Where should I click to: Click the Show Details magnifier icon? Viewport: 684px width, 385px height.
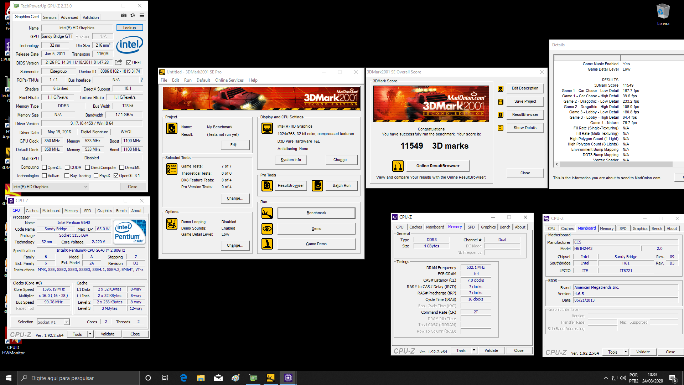(x=501, y=128)
